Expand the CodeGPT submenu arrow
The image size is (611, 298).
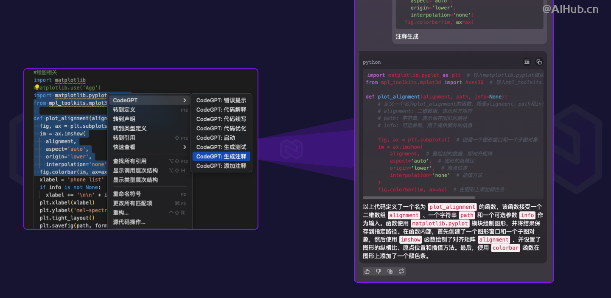coord(185,100)
